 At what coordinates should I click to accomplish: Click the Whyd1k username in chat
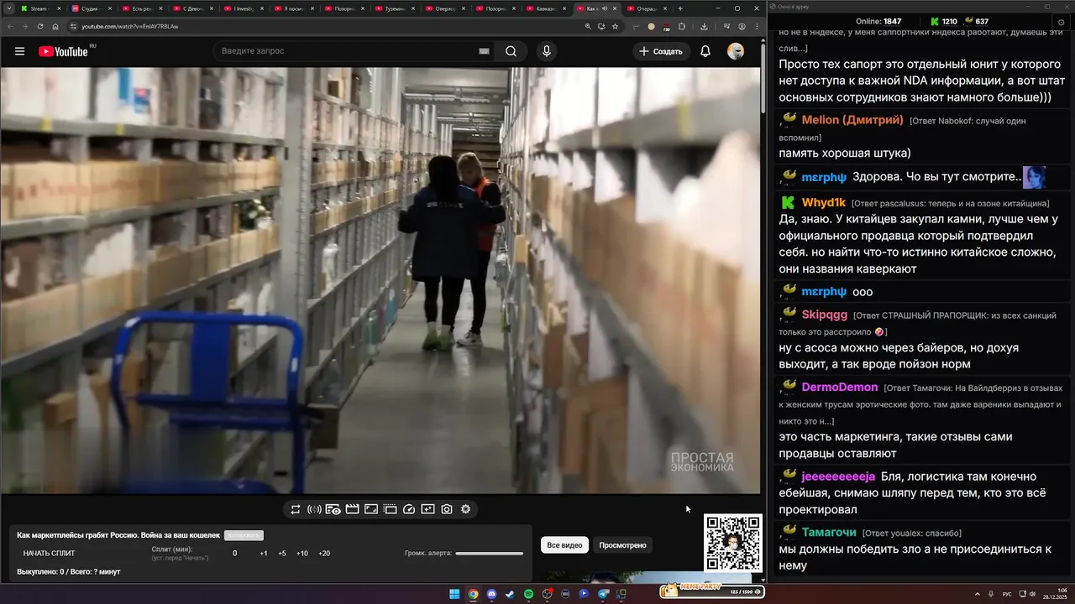[x=824, y=203]
